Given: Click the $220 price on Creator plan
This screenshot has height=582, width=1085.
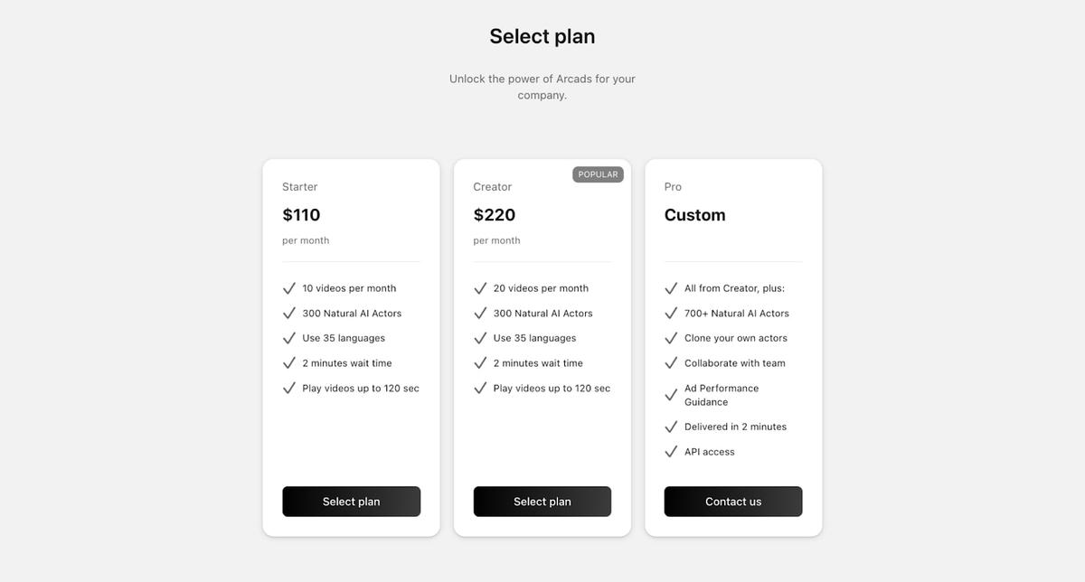Looking at the screenshot, I should [x=494, y=214].
